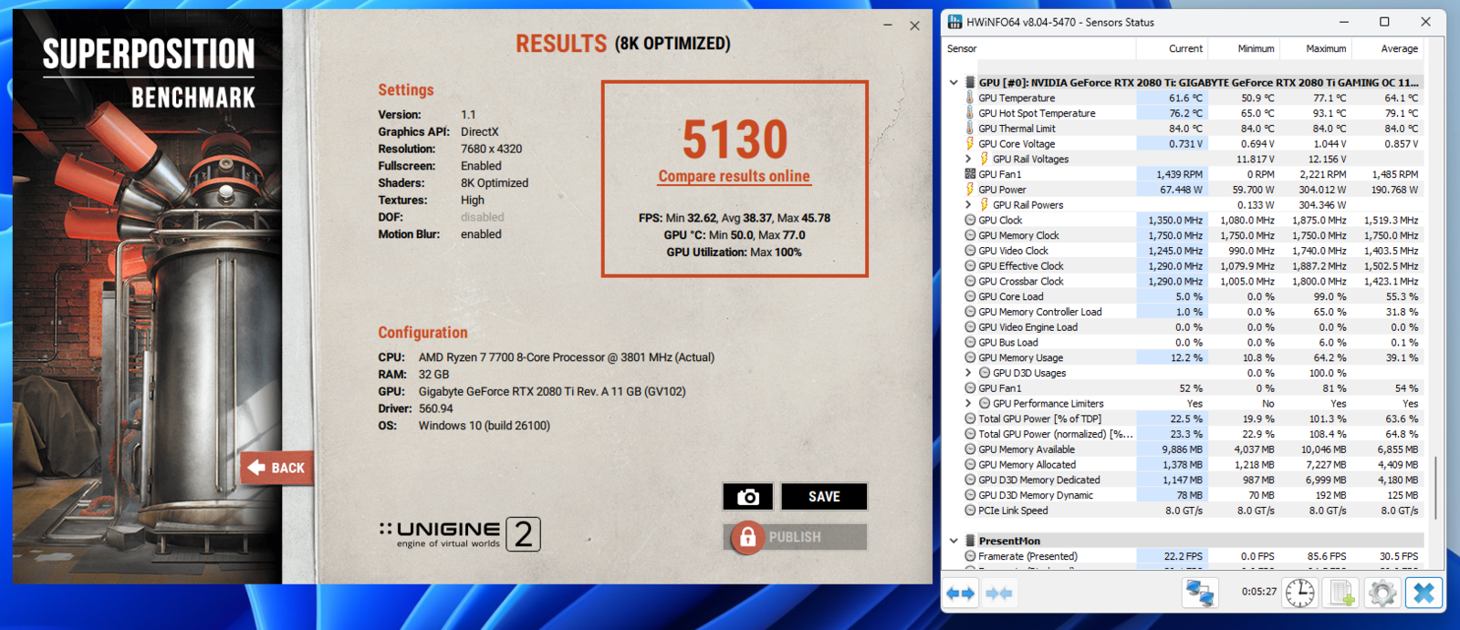Viewport: 1460px width, 630px height.
Task: Click the shrink columns arrows icon in HWiNFO
Action: (x=999, y=594)
